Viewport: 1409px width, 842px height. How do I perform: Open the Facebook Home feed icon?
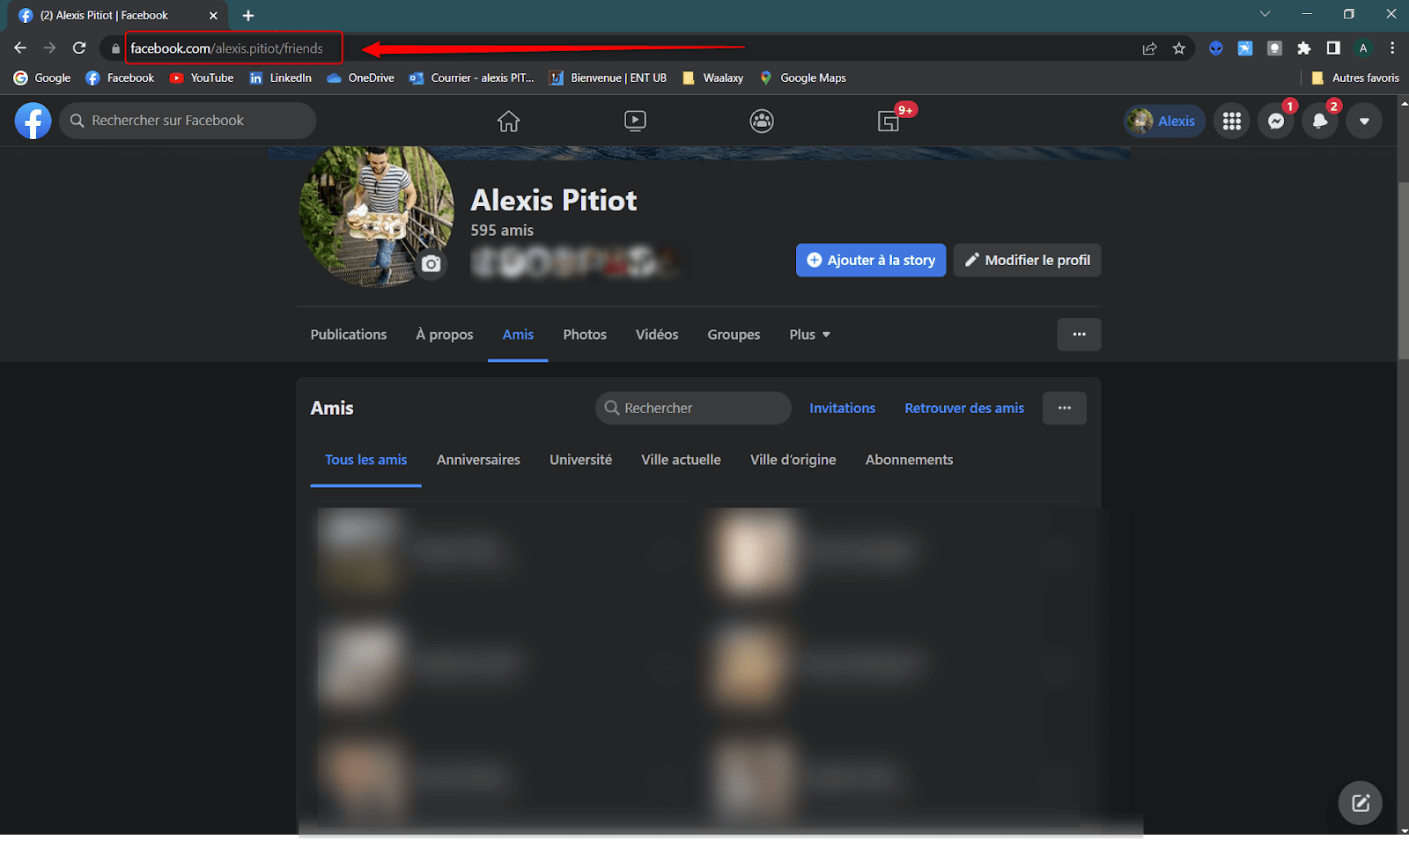tap(509, 121)
